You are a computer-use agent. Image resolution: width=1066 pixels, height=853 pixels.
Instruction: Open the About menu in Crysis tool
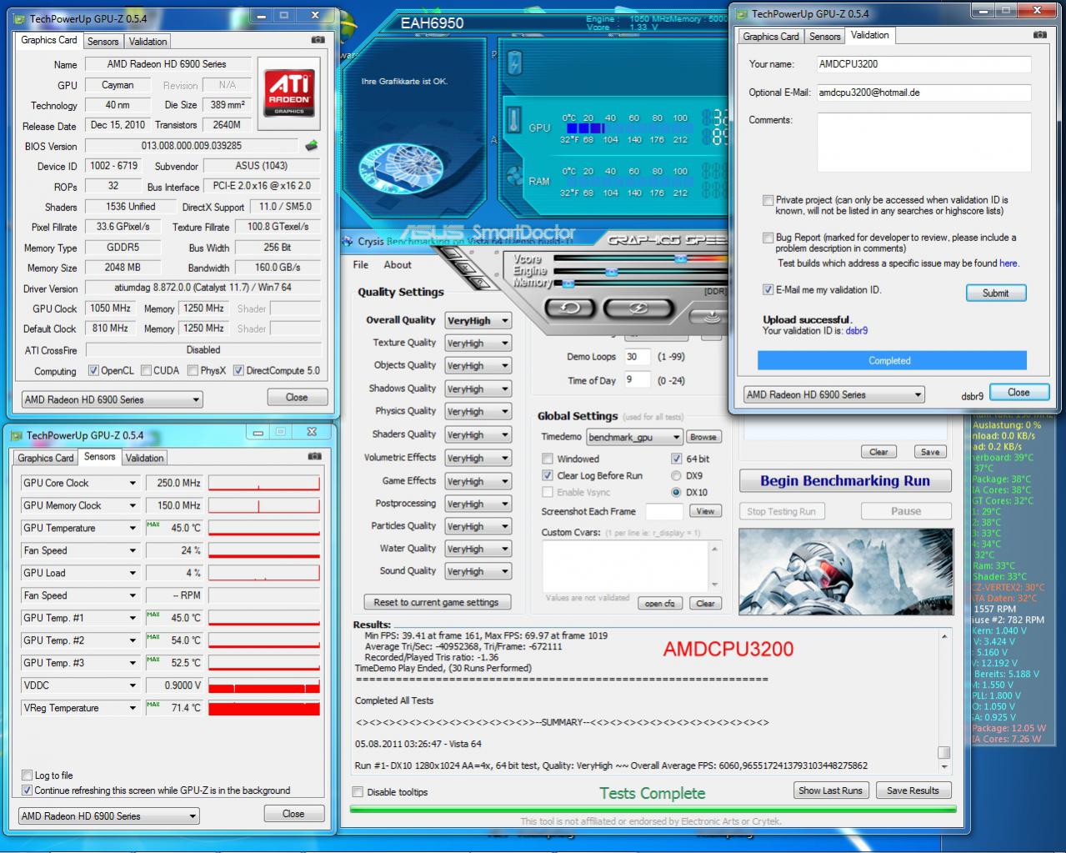(398, 264)
